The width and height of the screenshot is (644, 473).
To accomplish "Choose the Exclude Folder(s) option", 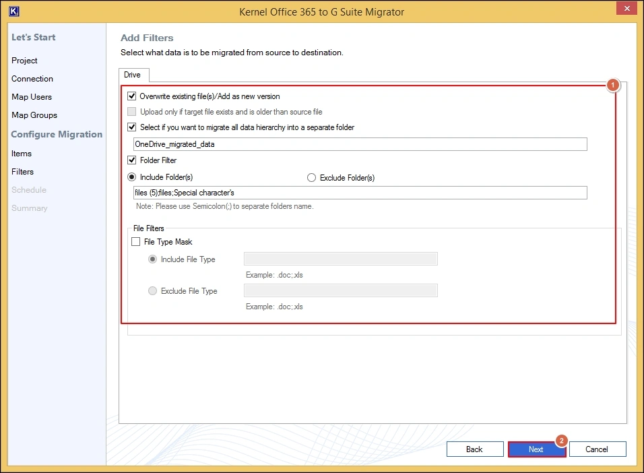I will coord(311,178).
